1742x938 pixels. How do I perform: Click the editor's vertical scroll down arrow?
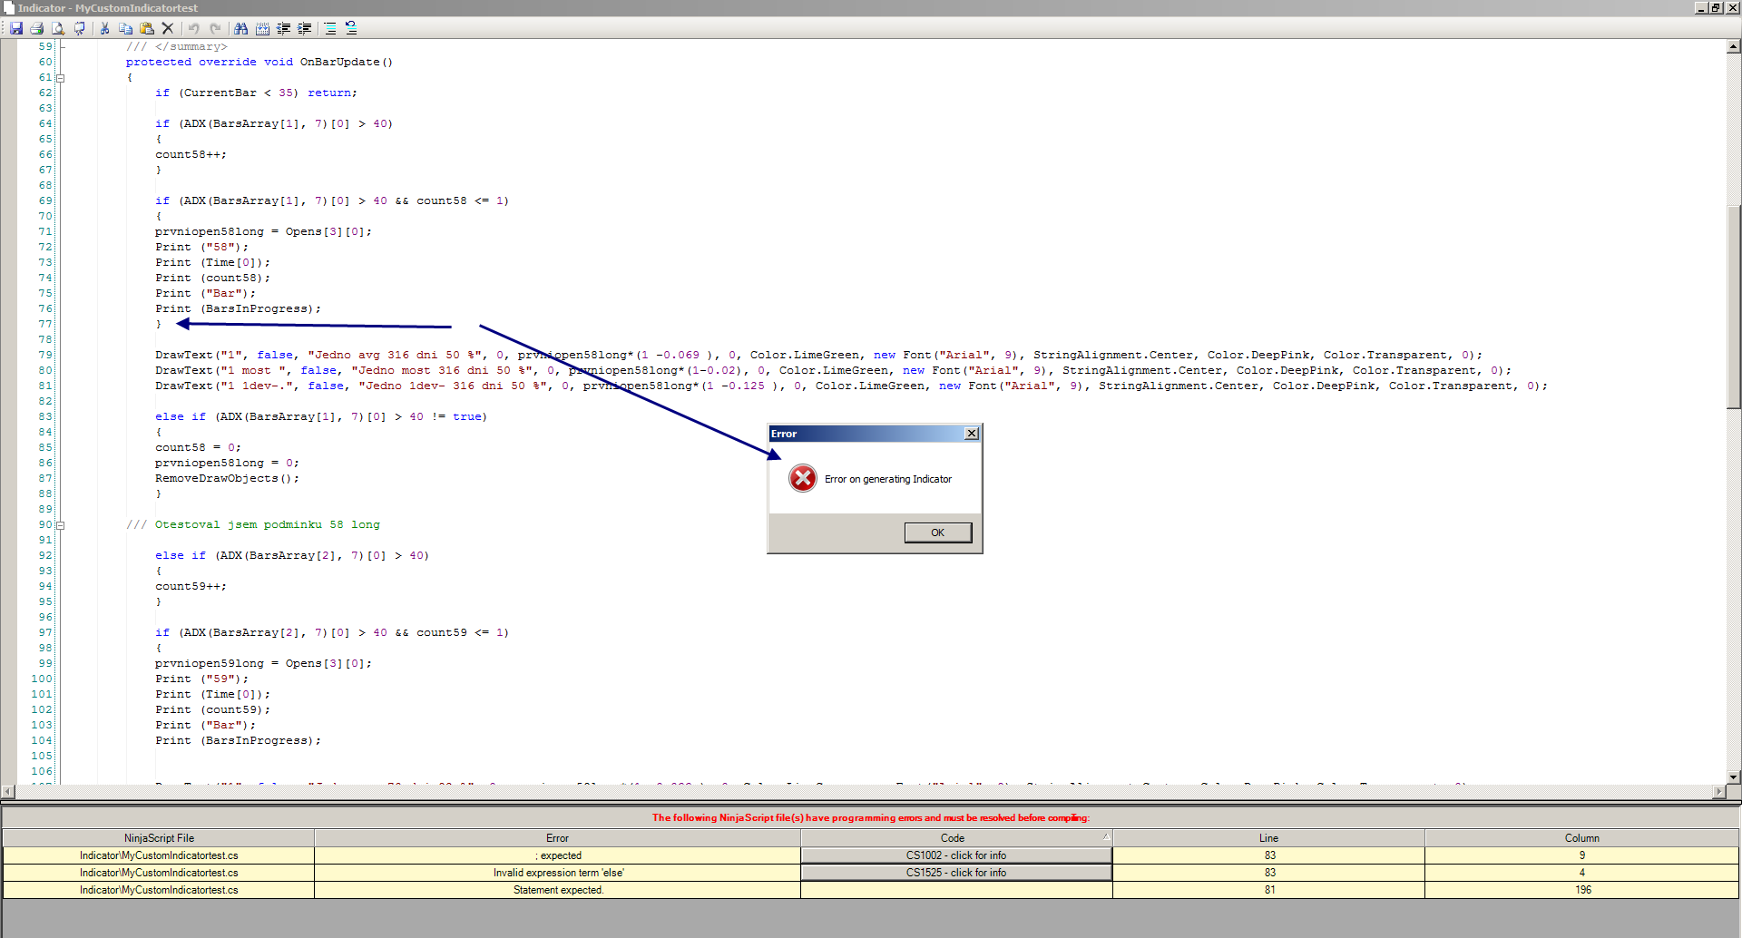coord(1734,777)
